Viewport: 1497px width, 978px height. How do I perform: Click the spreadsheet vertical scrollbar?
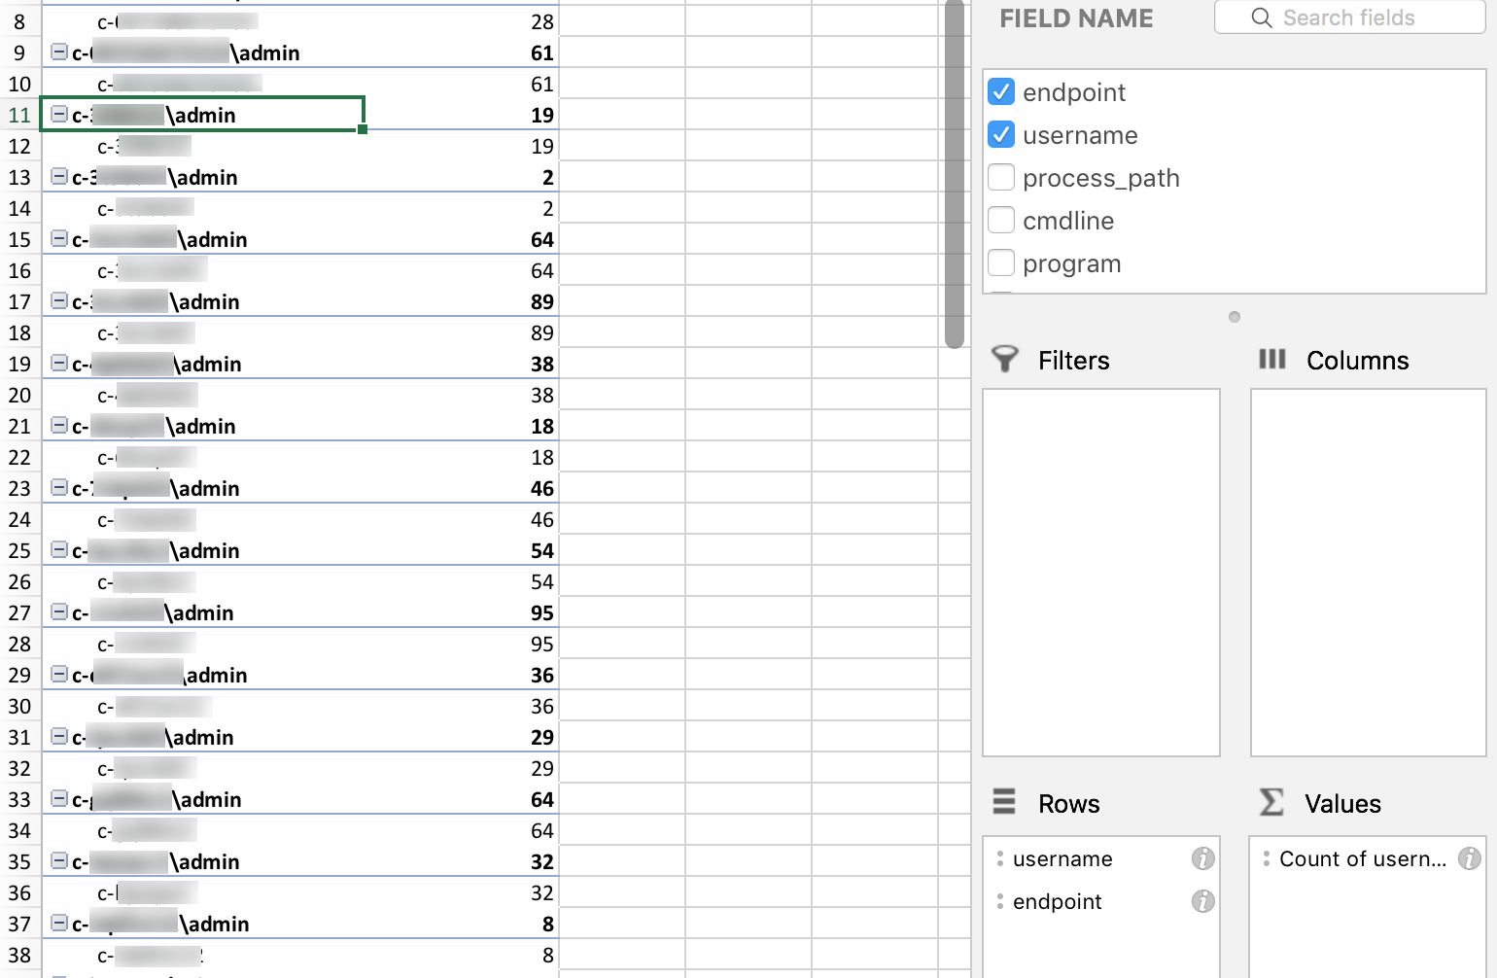pos(955,175)
